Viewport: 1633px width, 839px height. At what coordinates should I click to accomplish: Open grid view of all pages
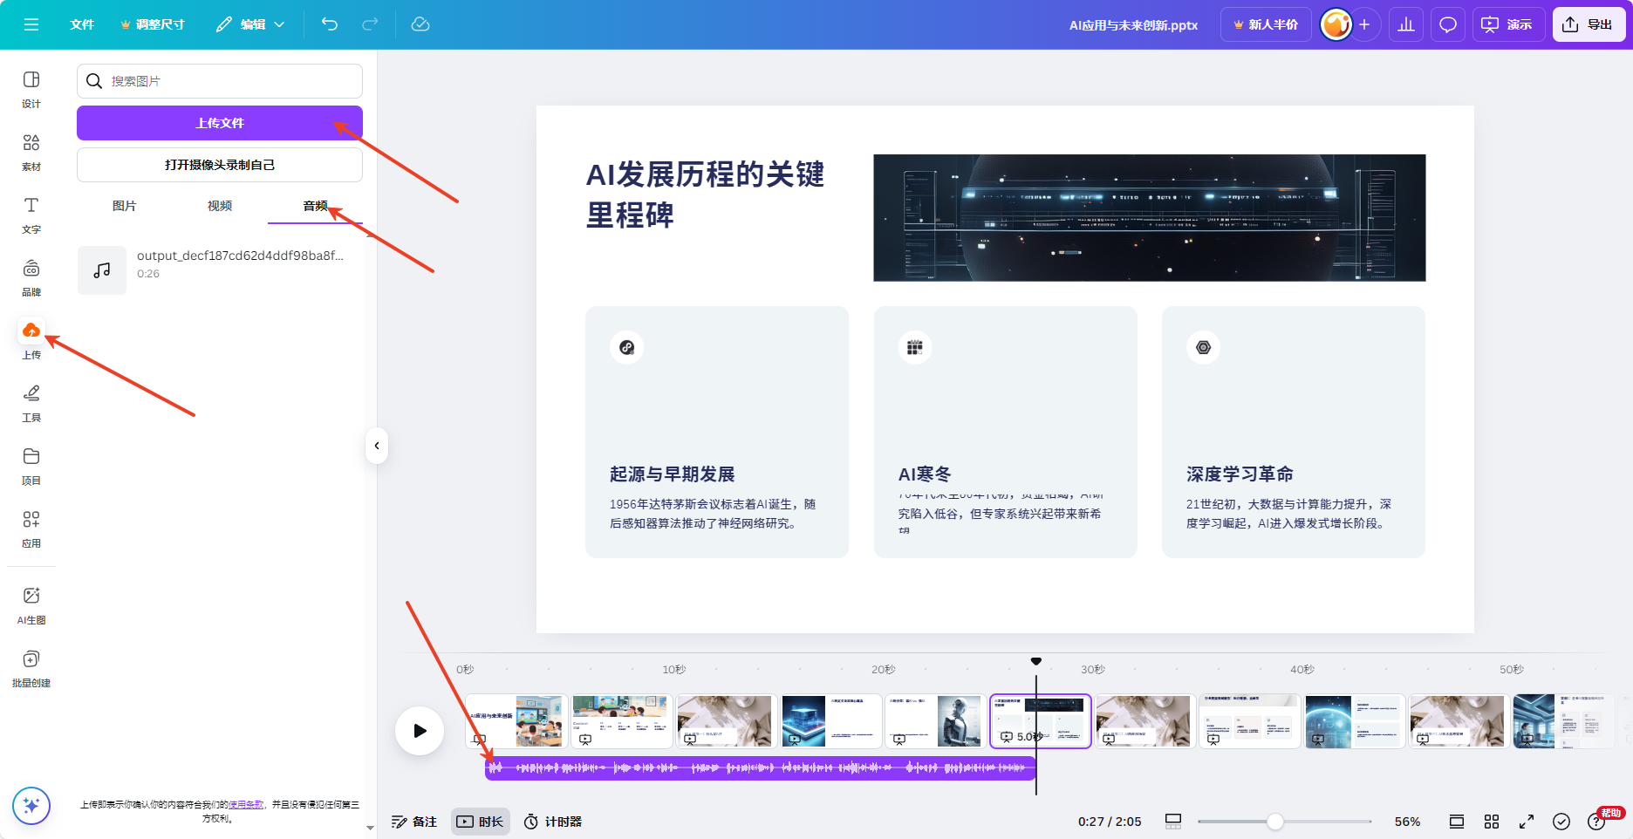(x=1492, y=821)
